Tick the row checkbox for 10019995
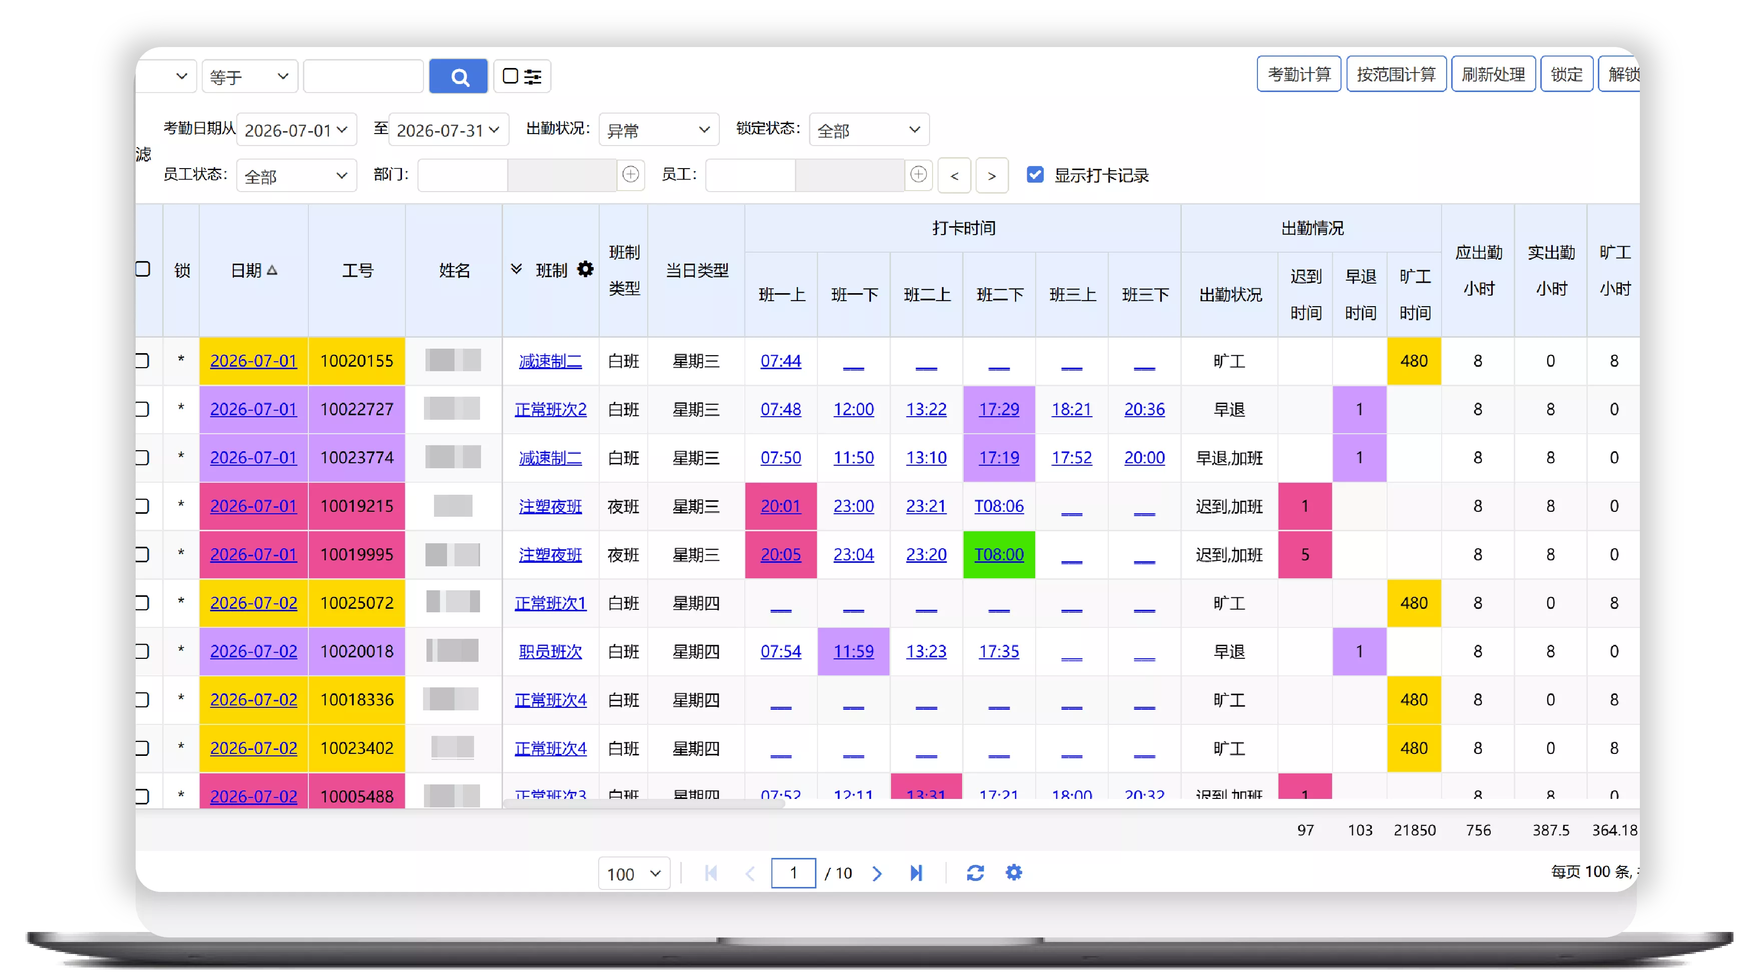1752x978 pixels. [142, 555]
